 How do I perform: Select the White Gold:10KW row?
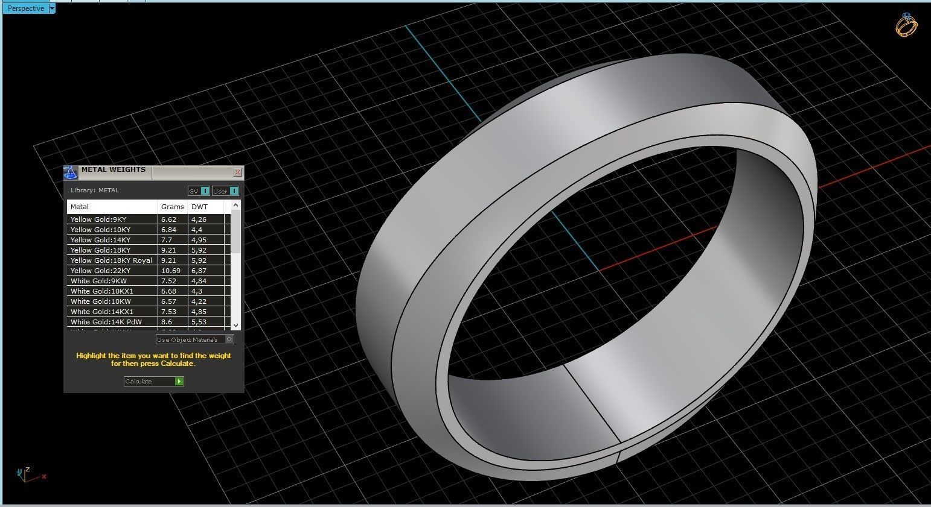(149, 301)
